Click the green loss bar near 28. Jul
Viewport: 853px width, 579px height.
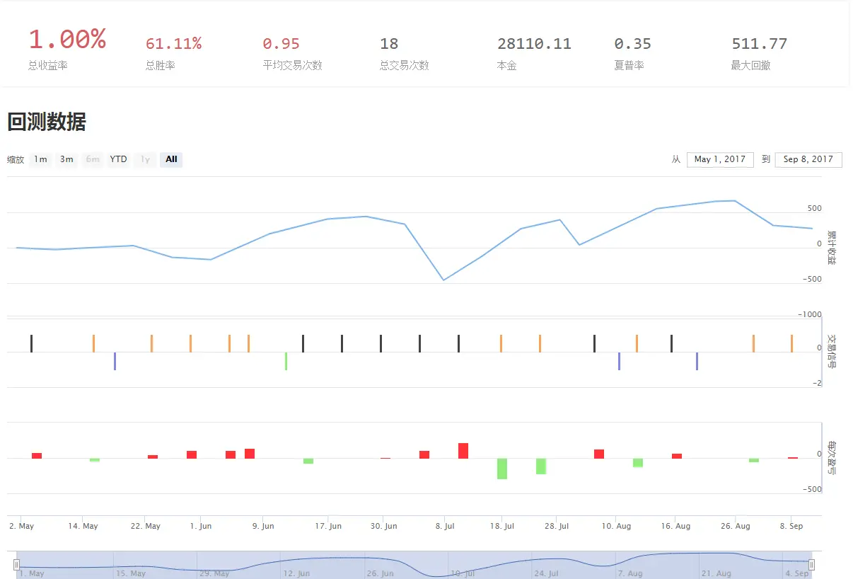(541, 466)
